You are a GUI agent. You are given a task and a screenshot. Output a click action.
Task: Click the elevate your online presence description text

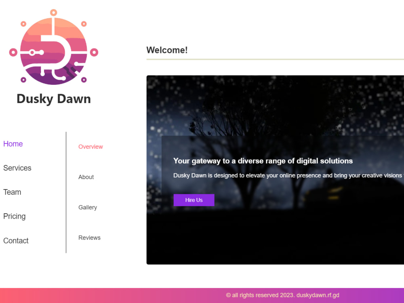(283, 175)
